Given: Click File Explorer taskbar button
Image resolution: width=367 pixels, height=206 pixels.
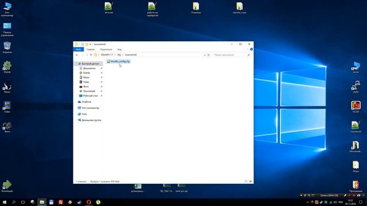Looking at the screenshot, I should (x=42, y=202).
